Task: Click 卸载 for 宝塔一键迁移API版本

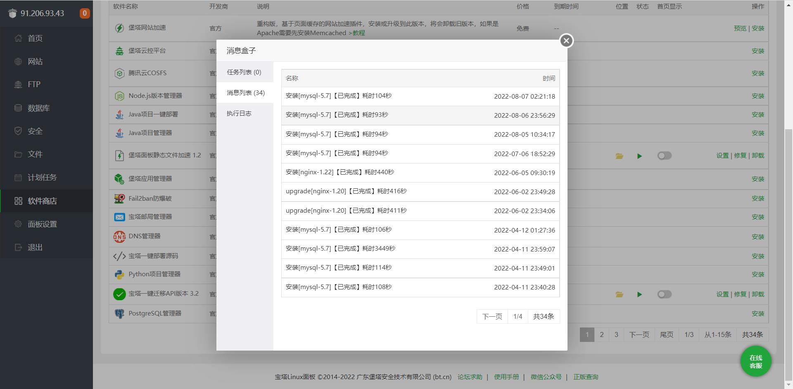Action: click(758, 294)
